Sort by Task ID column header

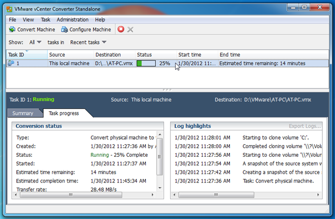27,55
